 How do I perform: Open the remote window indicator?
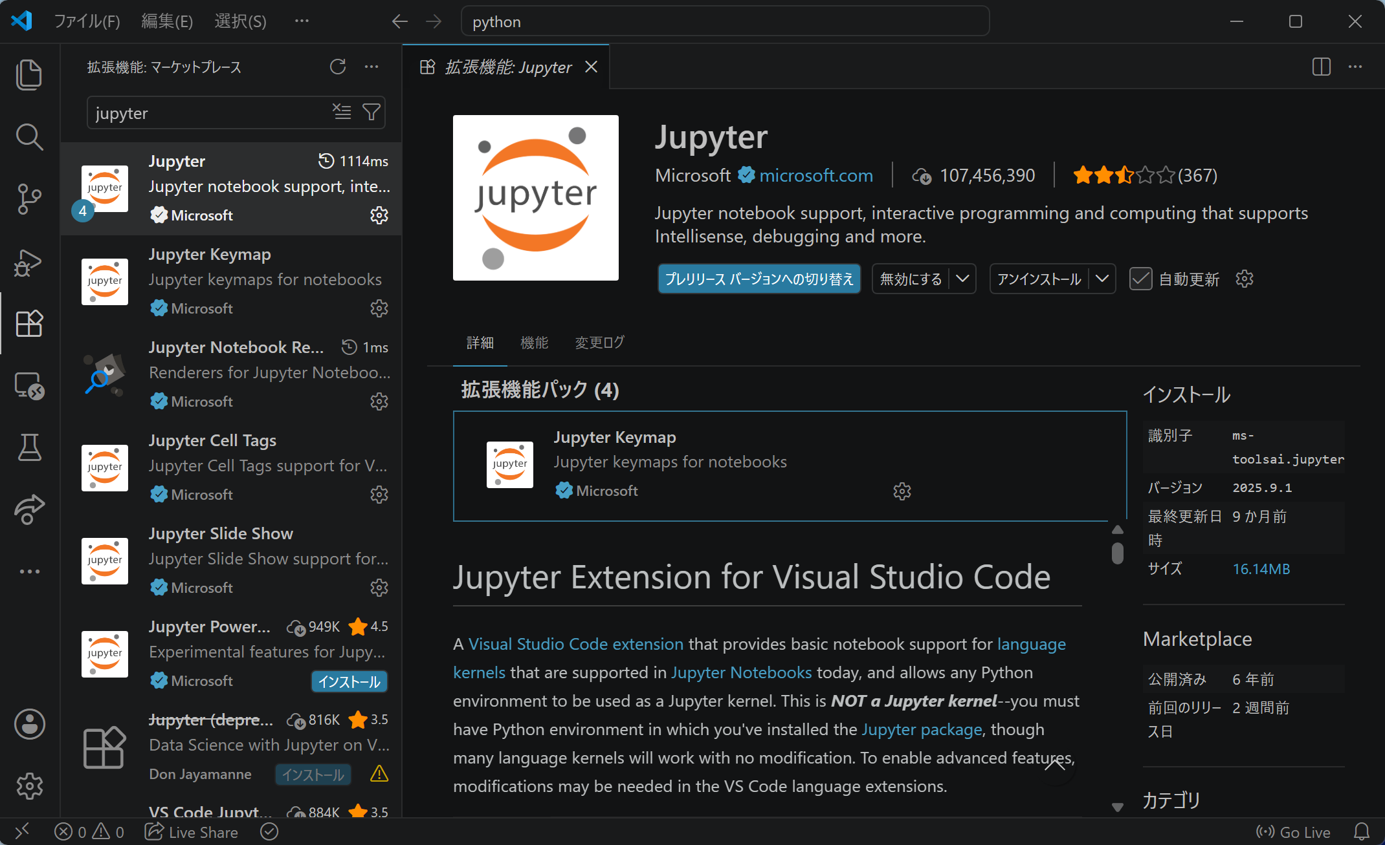point(22,831)
